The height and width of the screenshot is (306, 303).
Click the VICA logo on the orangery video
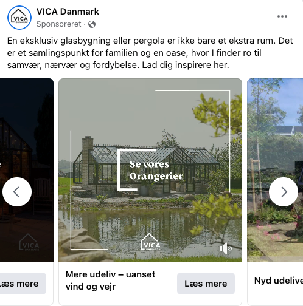[x=150, y=242]
